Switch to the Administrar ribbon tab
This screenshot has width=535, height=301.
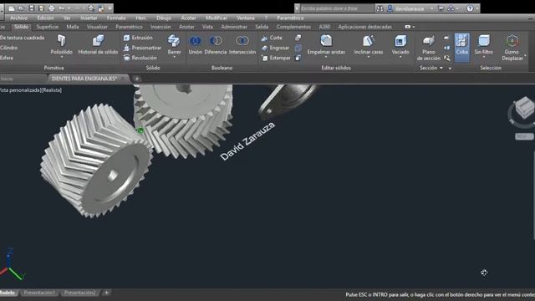[234, 27]
